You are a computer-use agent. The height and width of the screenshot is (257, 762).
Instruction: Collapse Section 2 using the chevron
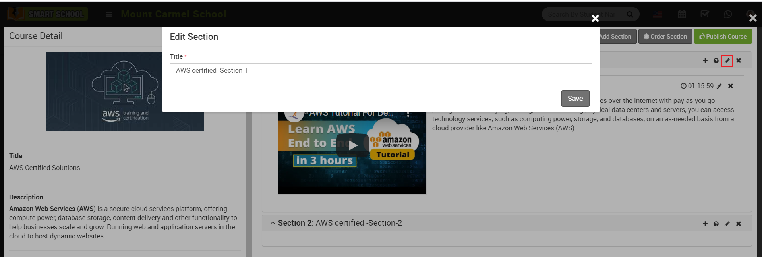pos(273,223)
